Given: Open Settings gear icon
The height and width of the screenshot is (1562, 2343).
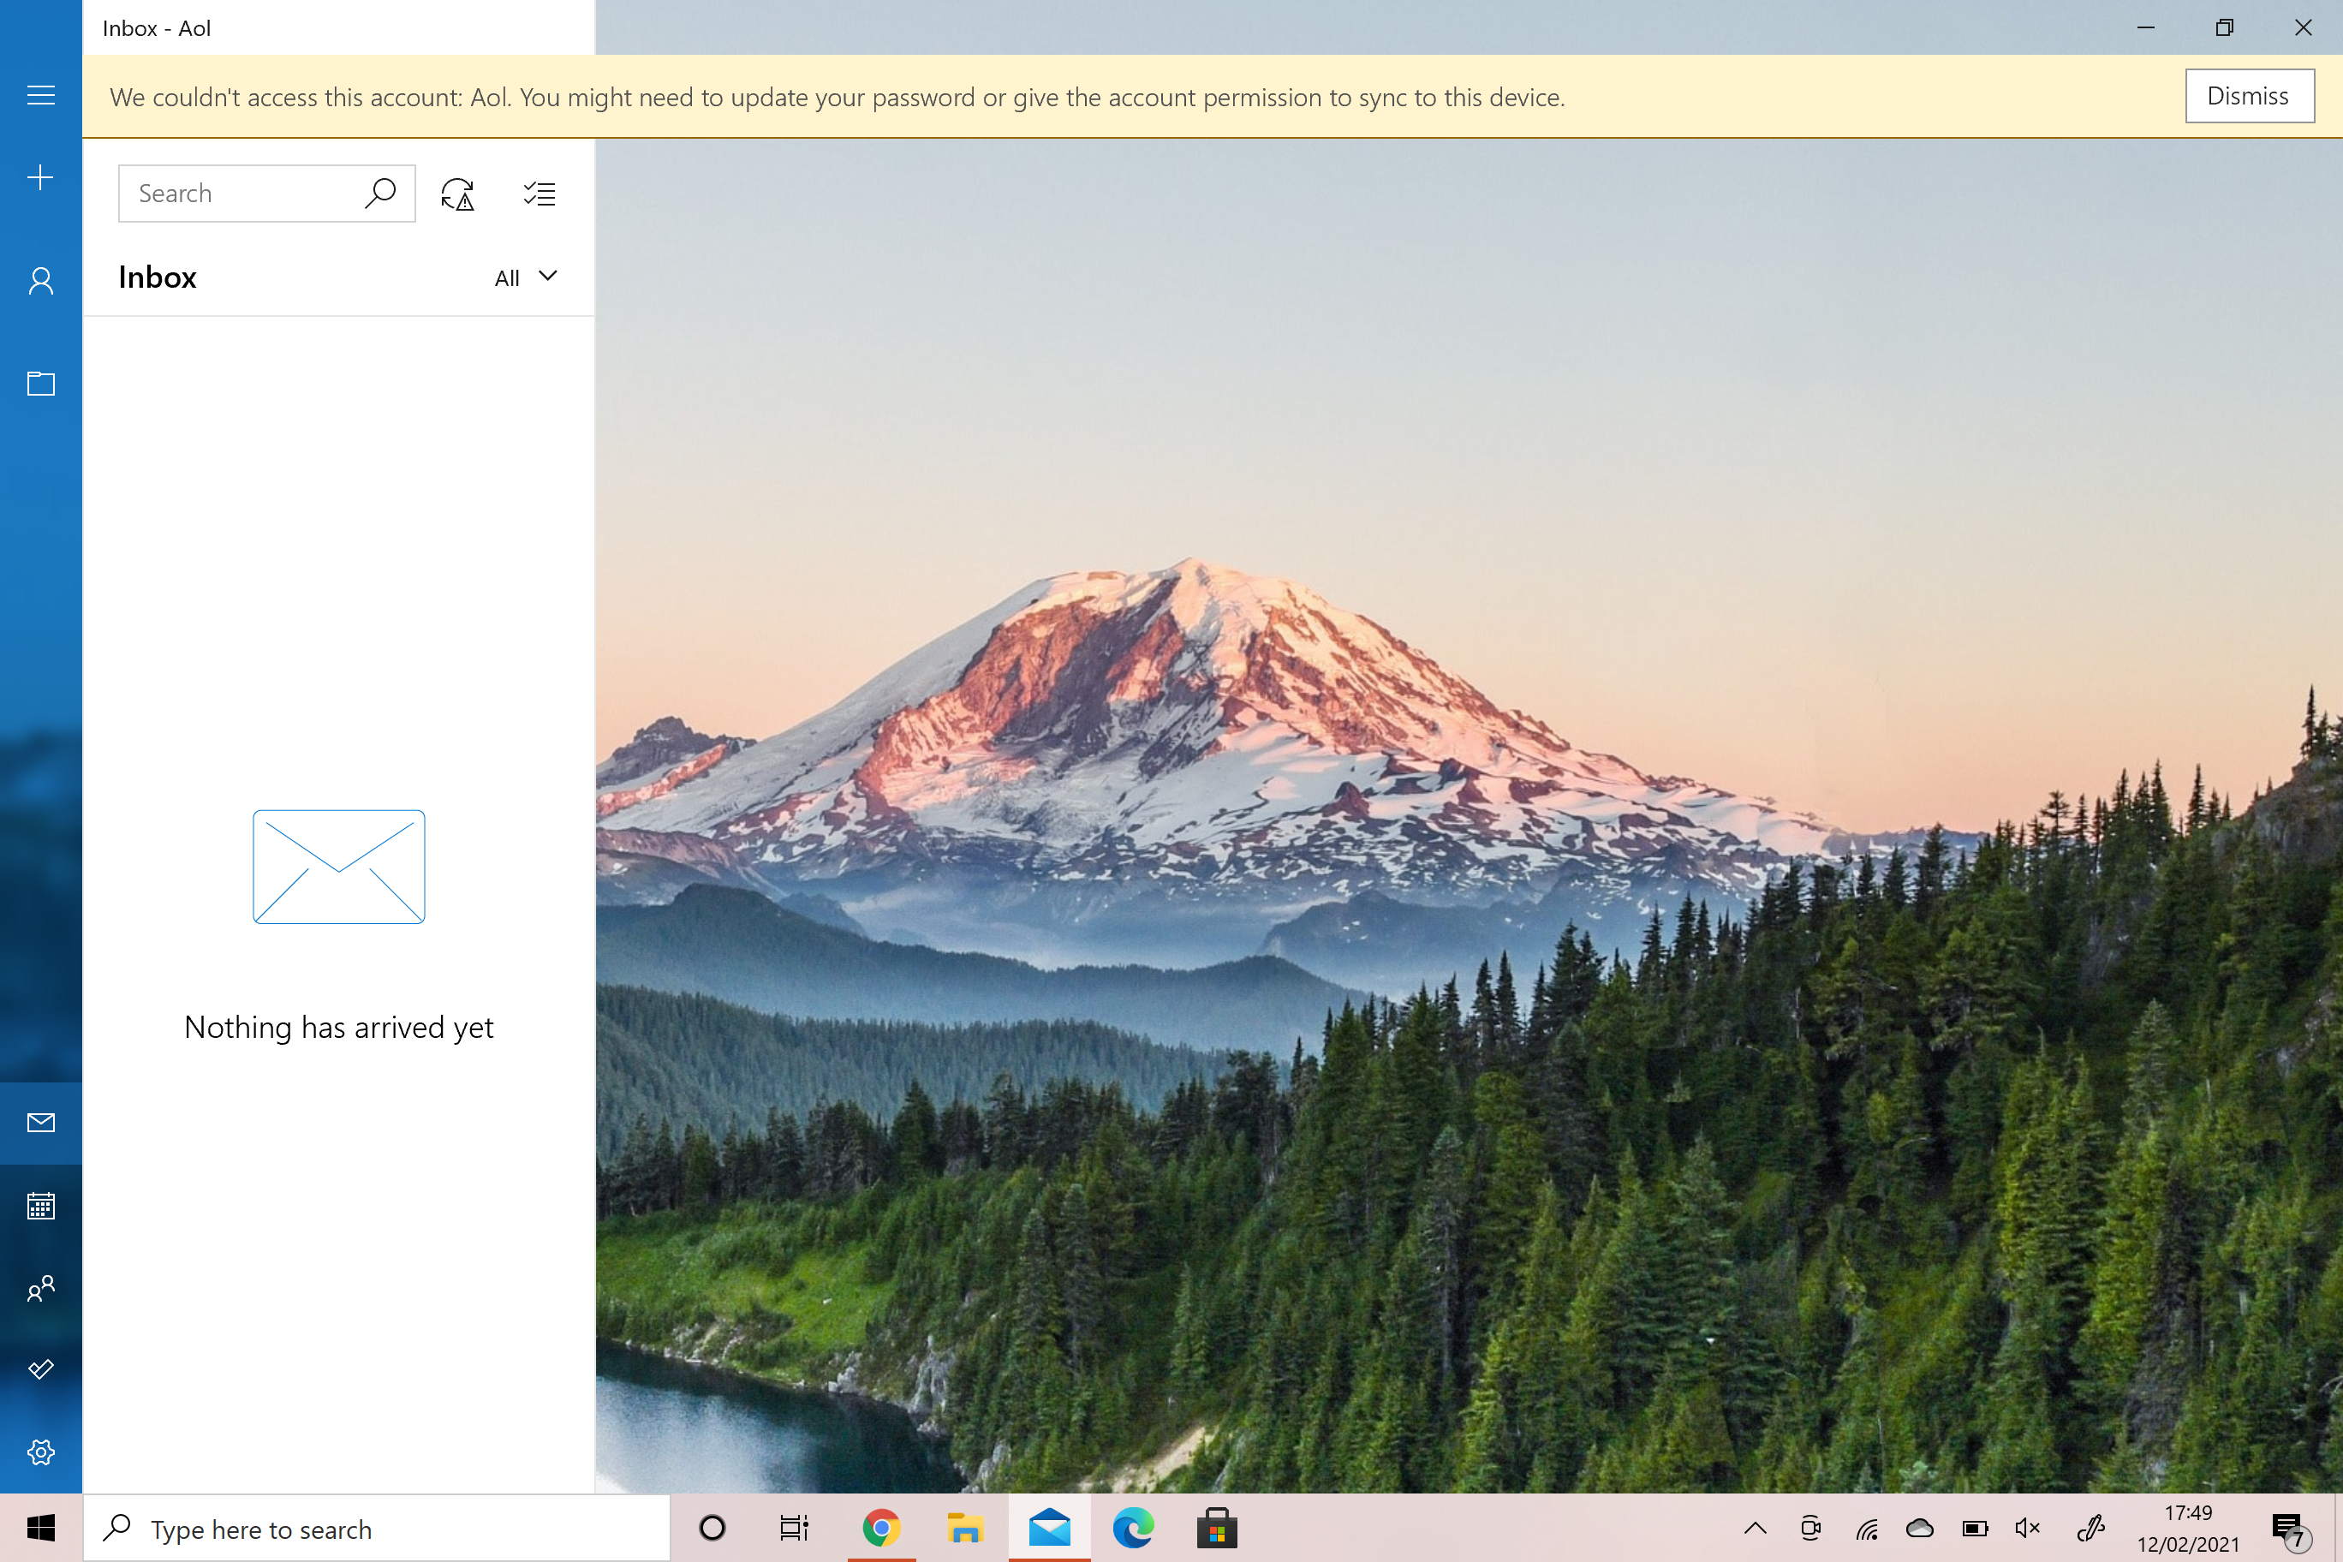Looking at the screenshot, I should [x=40, y=1452].
